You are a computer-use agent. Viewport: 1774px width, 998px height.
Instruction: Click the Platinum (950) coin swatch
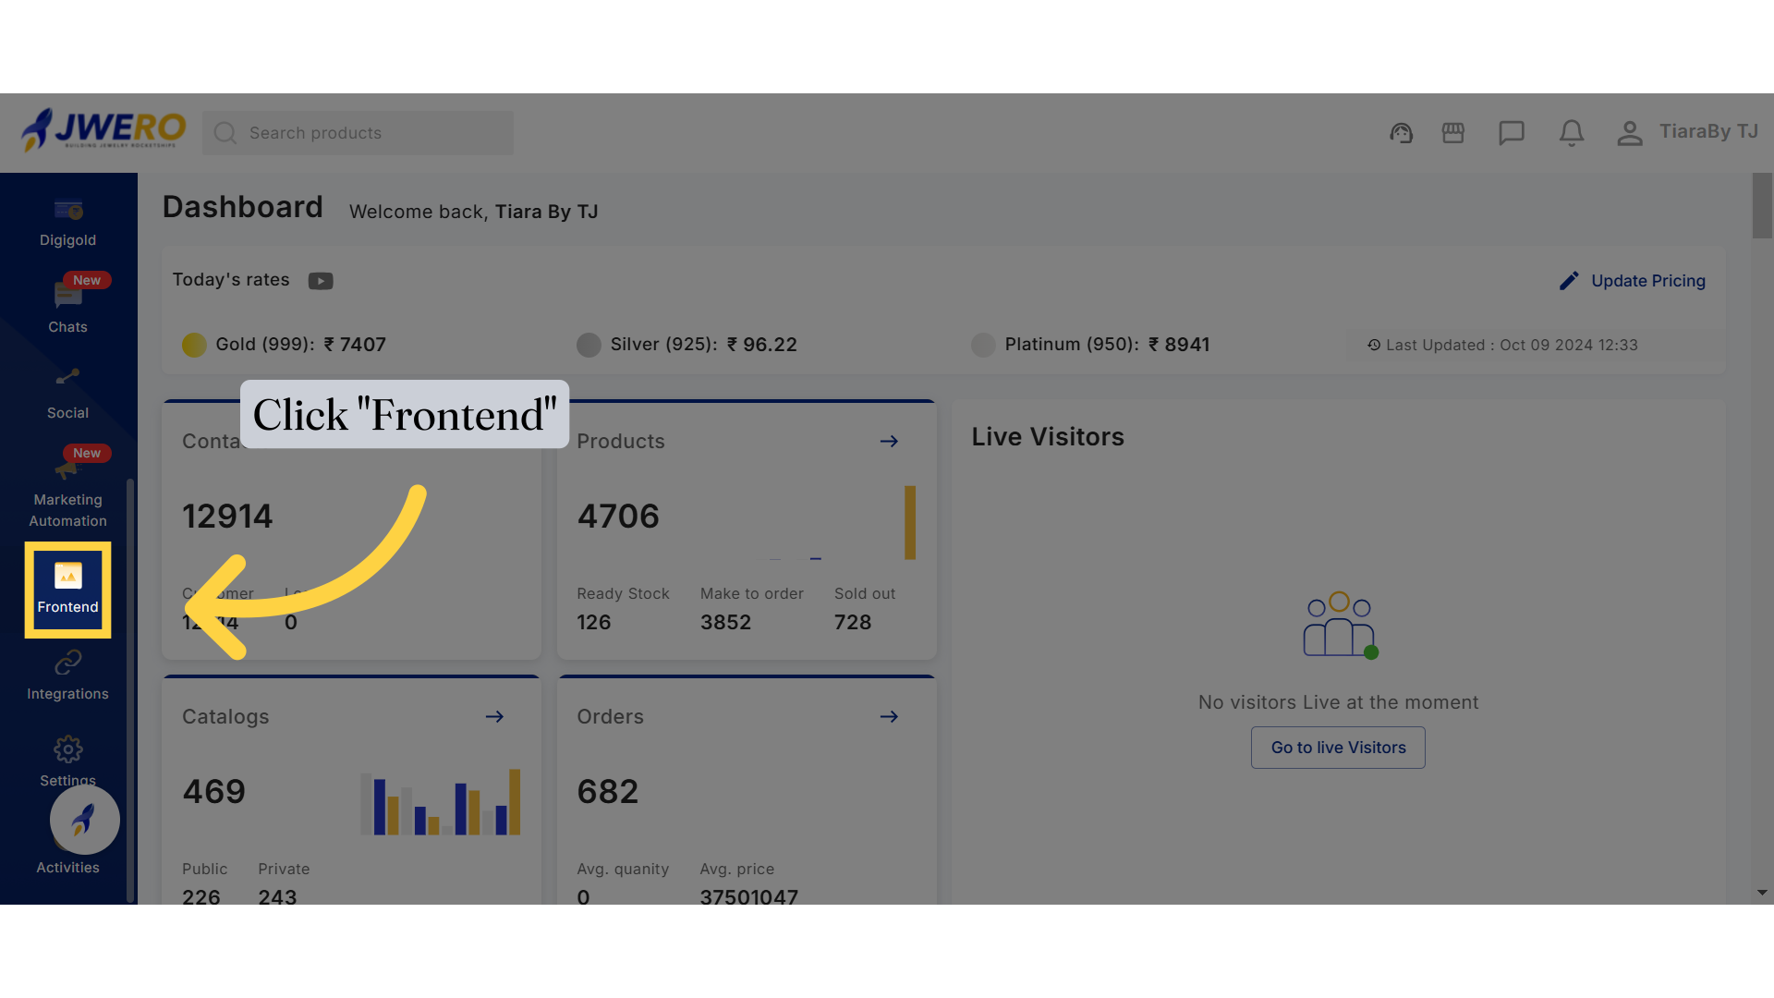pos(983,345)
